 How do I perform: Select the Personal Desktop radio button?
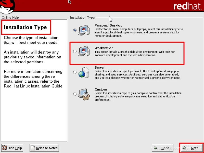75,30
